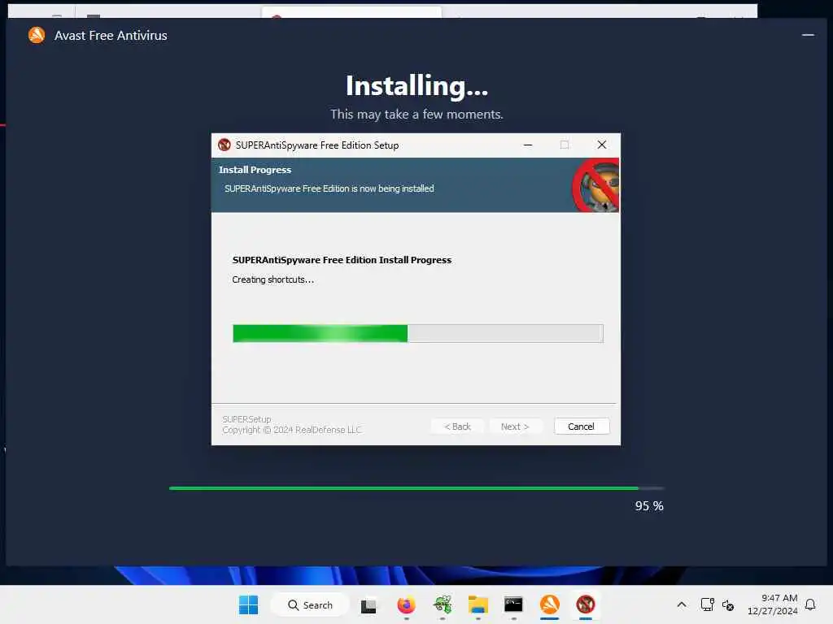Click the Avast installation progress bar
Image resolution: width=833 pixels, height=624 pixels.
(x=416, y=488)
